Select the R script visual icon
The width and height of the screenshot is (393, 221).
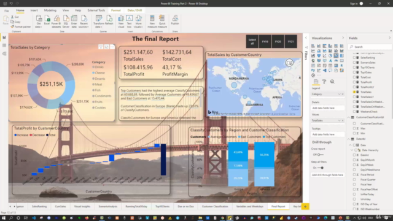(341, 66)
